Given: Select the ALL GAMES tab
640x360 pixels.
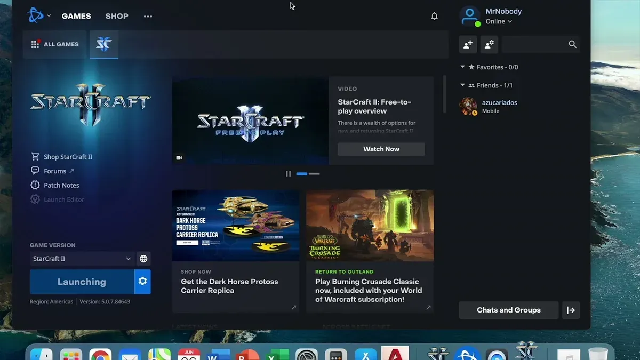Looking at the screenshot, I should coord(55,44).
